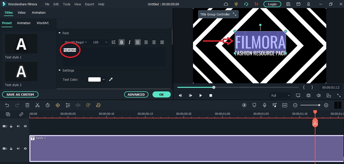Open the shopping cart icon
Screen dimensions: 344x164
coord(256,4)
